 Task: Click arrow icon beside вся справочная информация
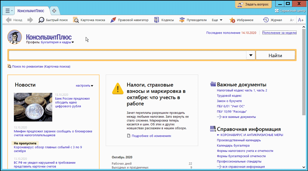pyautogui.click(x=219, y=167)
